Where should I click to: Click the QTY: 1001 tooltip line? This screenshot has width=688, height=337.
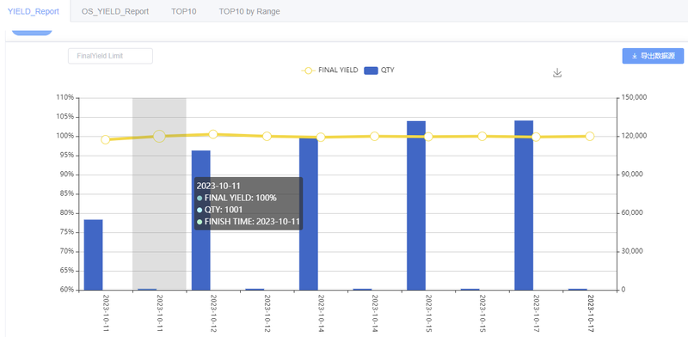(220, 210)
